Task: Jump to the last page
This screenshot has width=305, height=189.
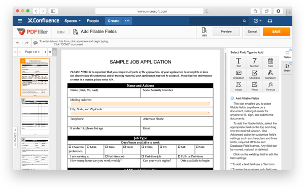Action: tap(50, 52)
